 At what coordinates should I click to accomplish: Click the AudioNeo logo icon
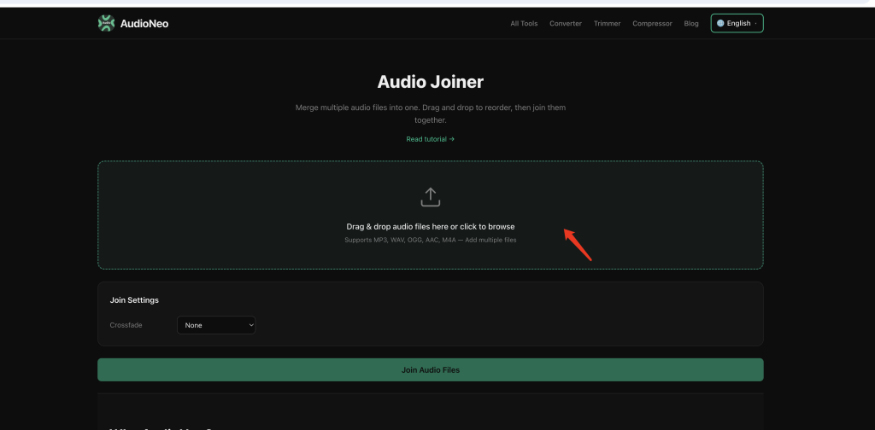[106, 23]
